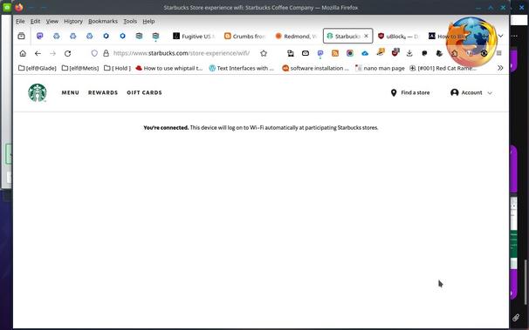Image resolution: width=529 pixels, height=330 pixels.
Task: Switch to the uBlock tab
Action: (x=398, y=36)
